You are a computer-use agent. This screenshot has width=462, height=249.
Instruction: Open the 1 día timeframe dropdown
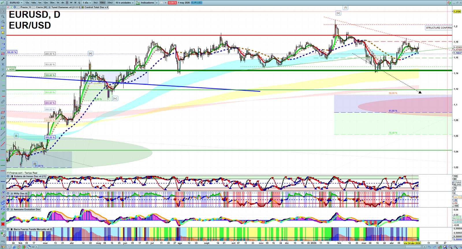point(87,3)
